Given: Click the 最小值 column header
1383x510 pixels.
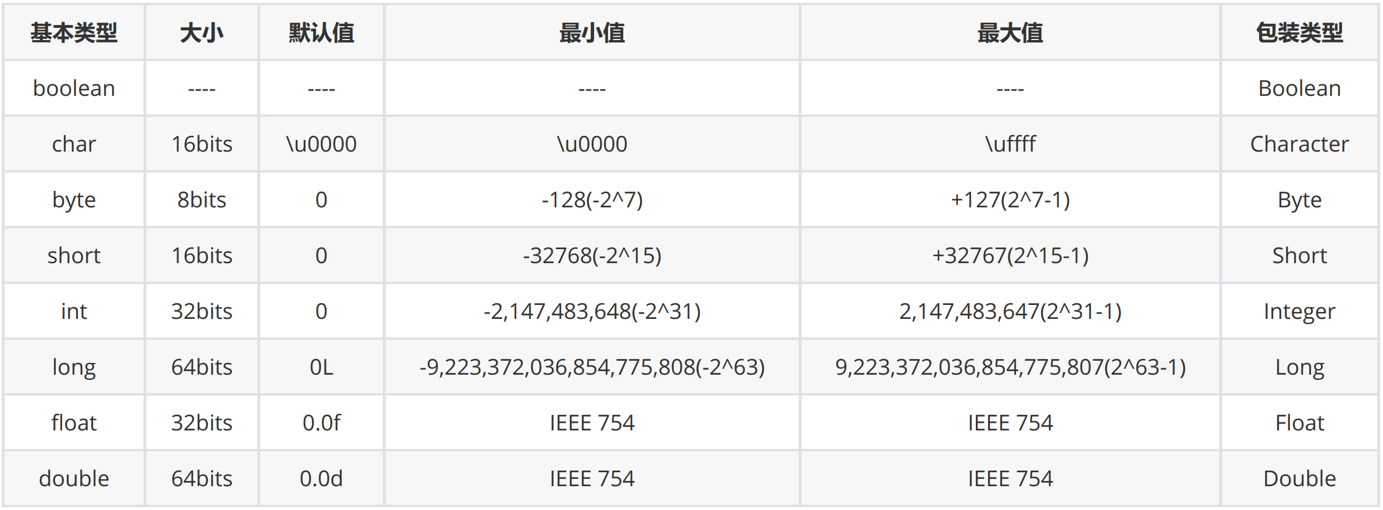Looking at the screenshot, I should (592, 33).
